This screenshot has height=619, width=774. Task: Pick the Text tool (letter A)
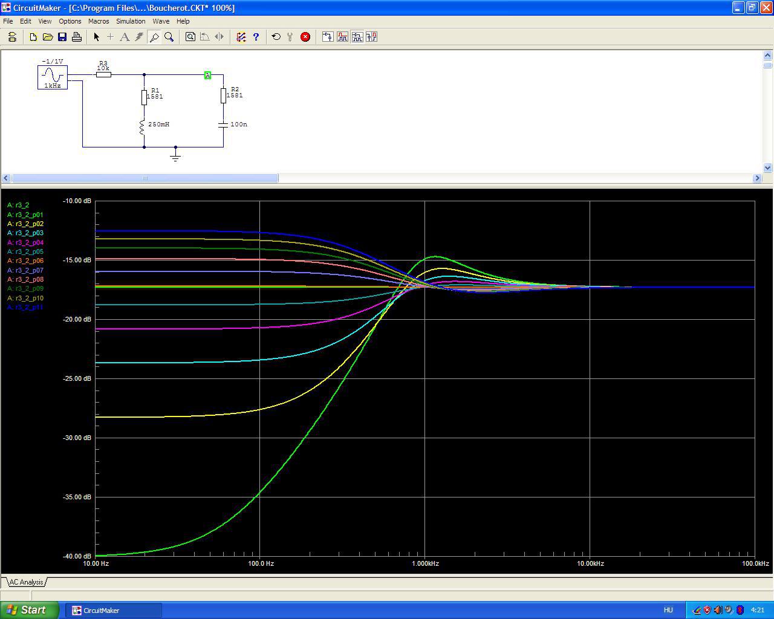(125, 37)
